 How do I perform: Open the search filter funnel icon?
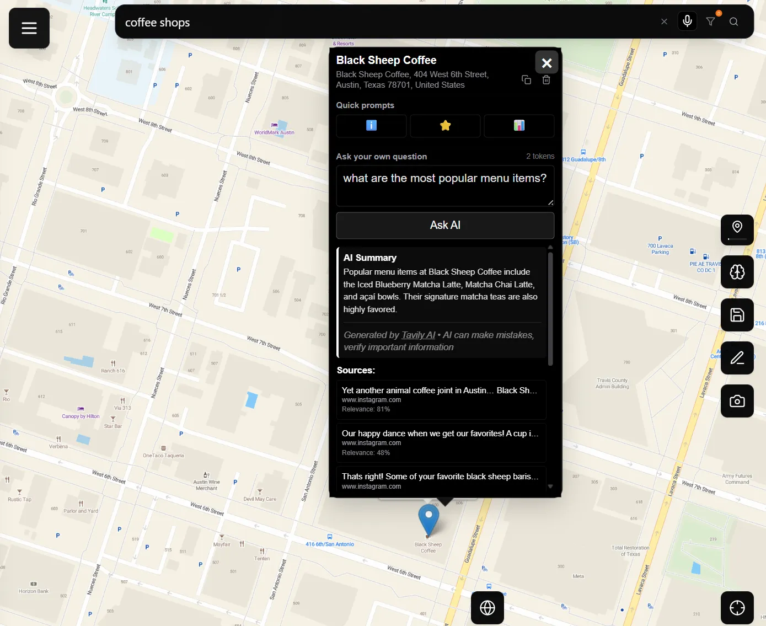711,22
